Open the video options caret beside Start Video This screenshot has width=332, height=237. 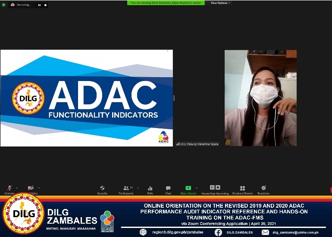point(39,188)
